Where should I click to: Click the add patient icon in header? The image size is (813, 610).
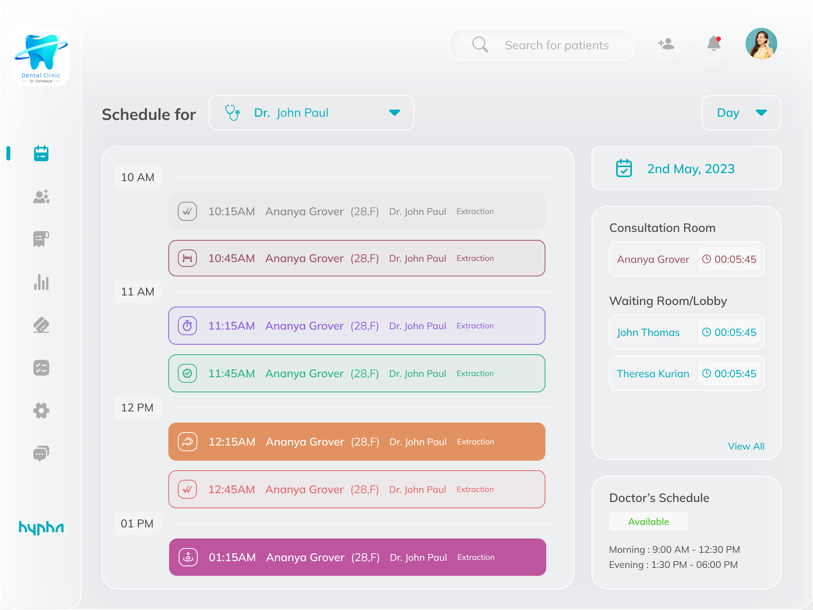point(666,44)
